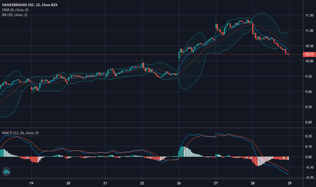Open the MACD (12, 26, close, 9) indicator label

point(20,133)
